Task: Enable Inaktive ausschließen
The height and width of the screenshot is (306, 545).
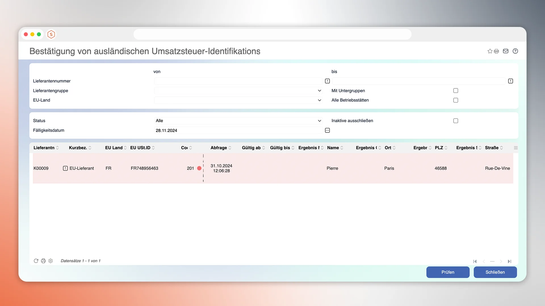Action: tap(456, 120)
